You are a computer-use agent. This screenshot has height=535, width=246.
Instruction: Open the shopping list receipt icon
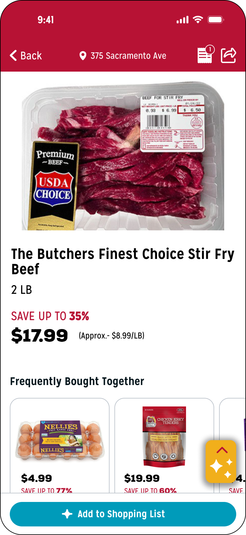click(x=204, y=56)
